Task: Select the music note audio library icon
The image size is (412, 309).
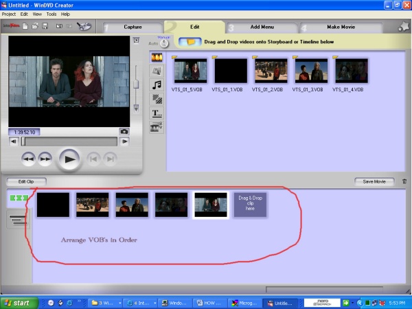Action: [157, 84]
